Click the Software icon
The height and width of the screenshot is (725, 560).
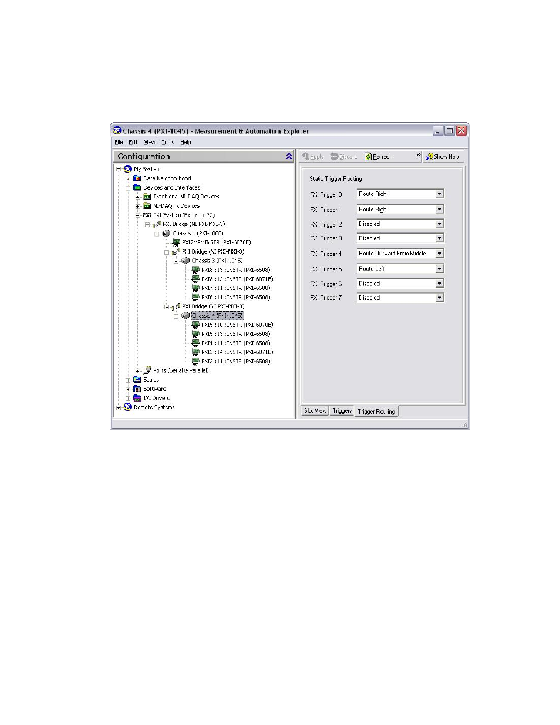click(x=137, y=389)
